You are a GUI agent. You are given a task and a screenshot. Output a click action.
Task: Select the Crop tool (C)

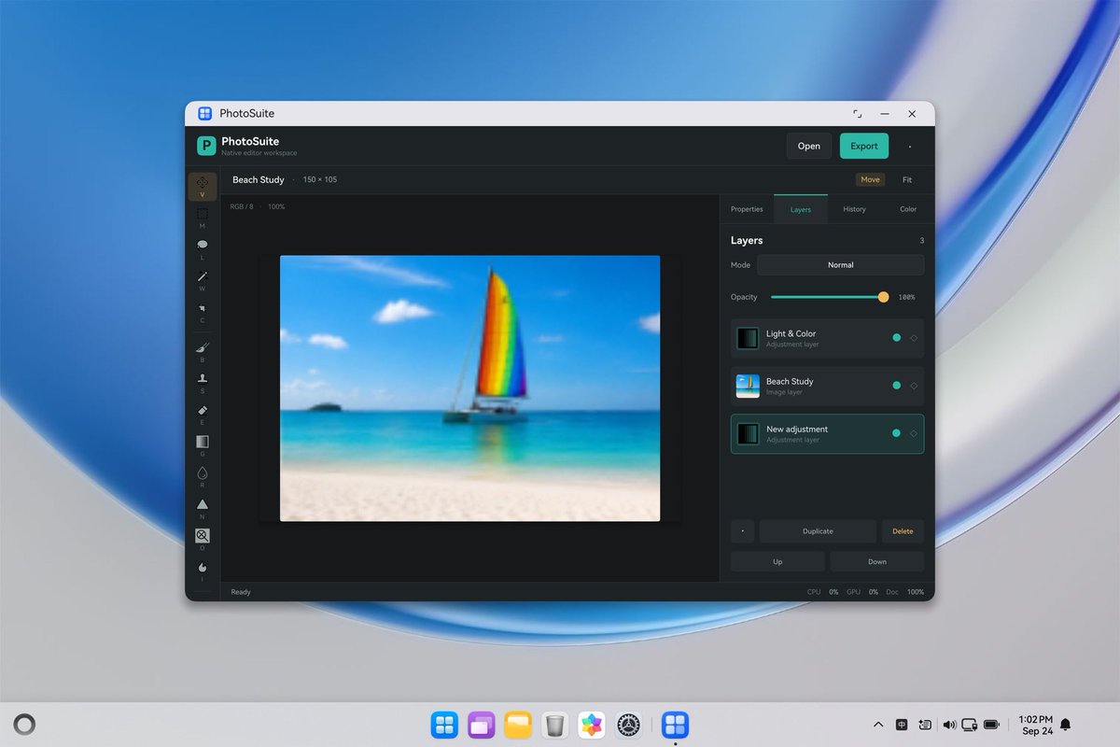point(203,313)
